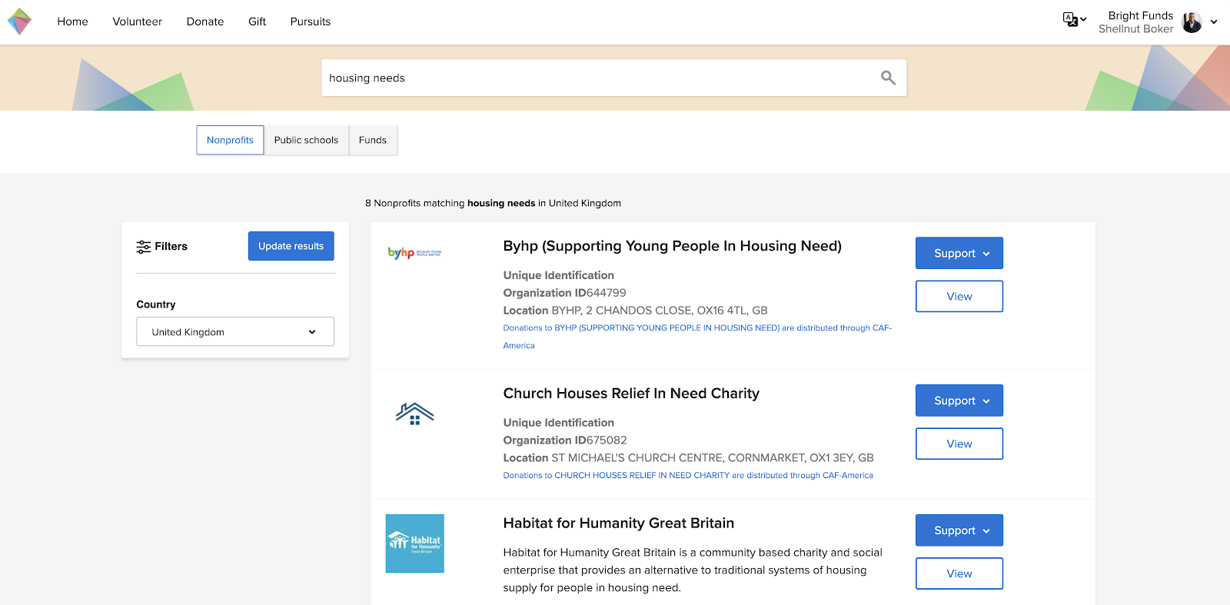This screenshot has width=1230, height=605.
Task: Open Support dropdown for Byhp
Action: (x=959, y=254)
